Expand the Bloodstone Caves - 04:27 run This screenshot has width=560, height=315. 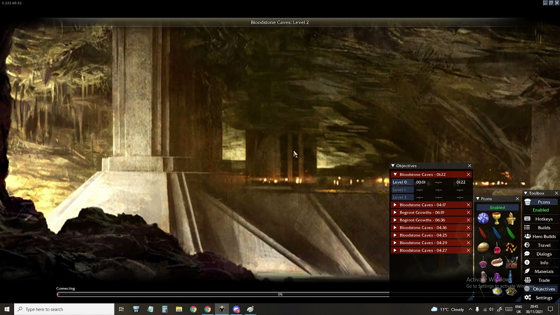[x=395, y=250]
